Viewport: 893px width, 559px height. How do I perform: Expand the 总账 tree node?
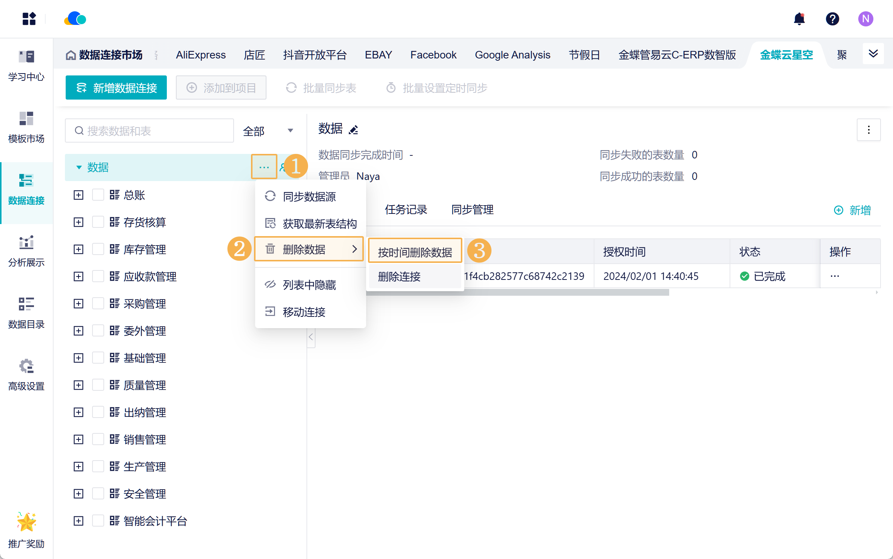[79, 195]
